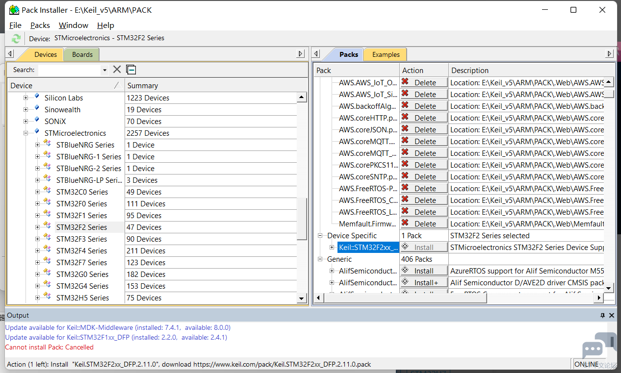Image resolution: width=621 pixels, height=373 pixels.
Task: Expand the STM32H5 Series node
Action: pos(38,298)
